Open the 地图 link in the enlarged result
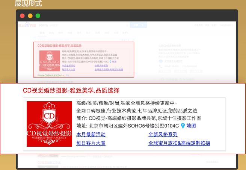246x170 pixels. (191, 126)
